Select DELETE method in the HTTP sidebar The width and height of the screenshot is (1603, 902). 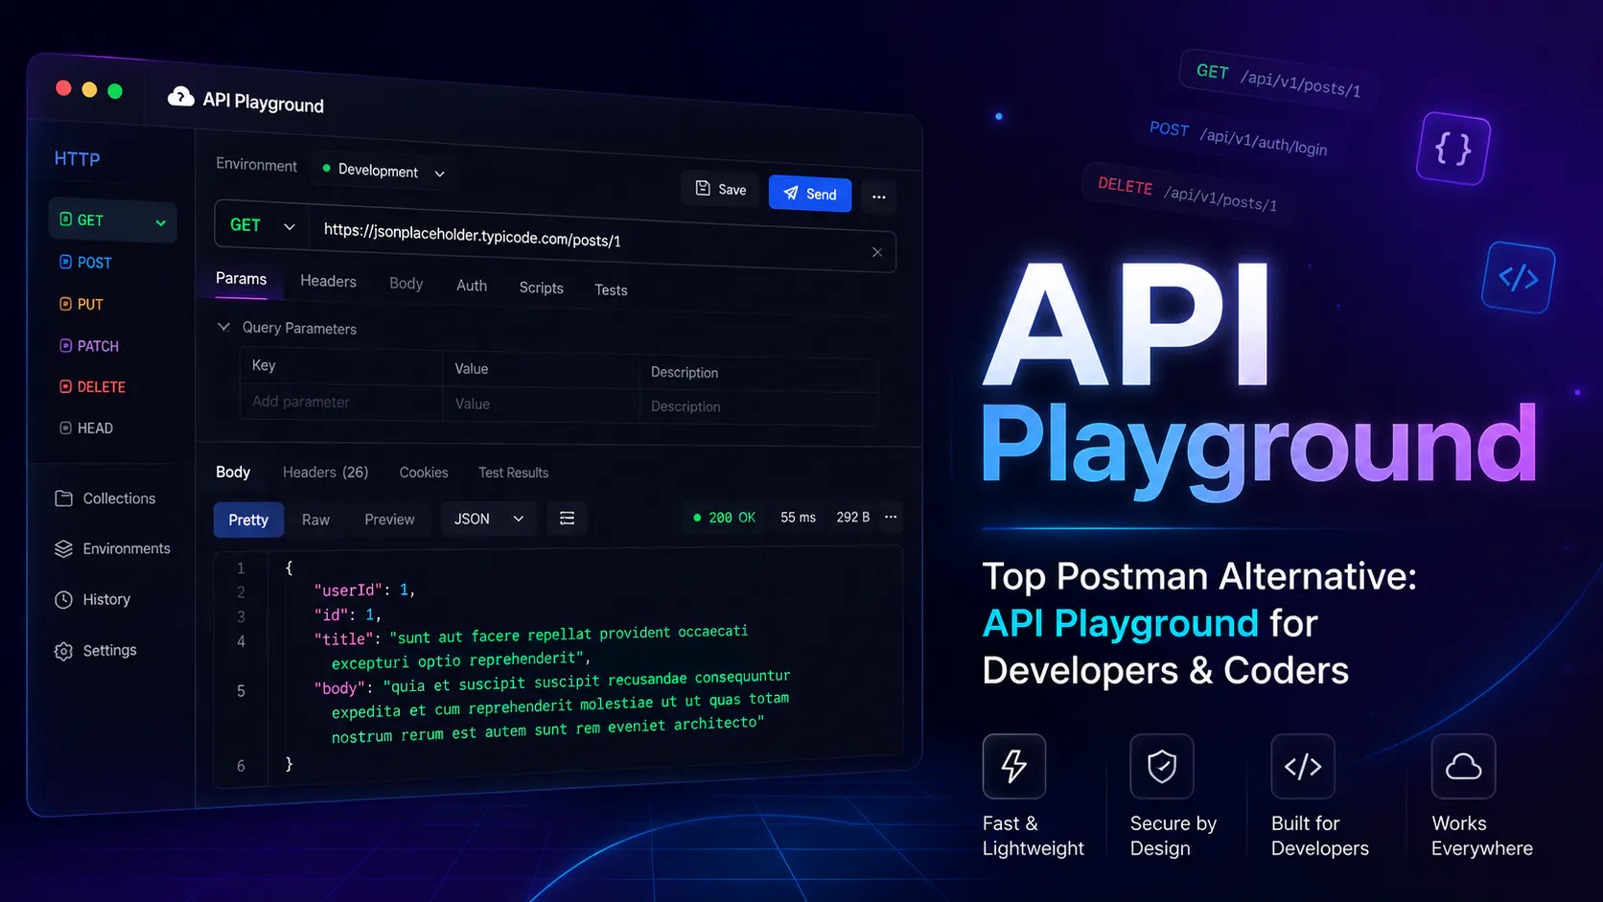coord(93,387)
